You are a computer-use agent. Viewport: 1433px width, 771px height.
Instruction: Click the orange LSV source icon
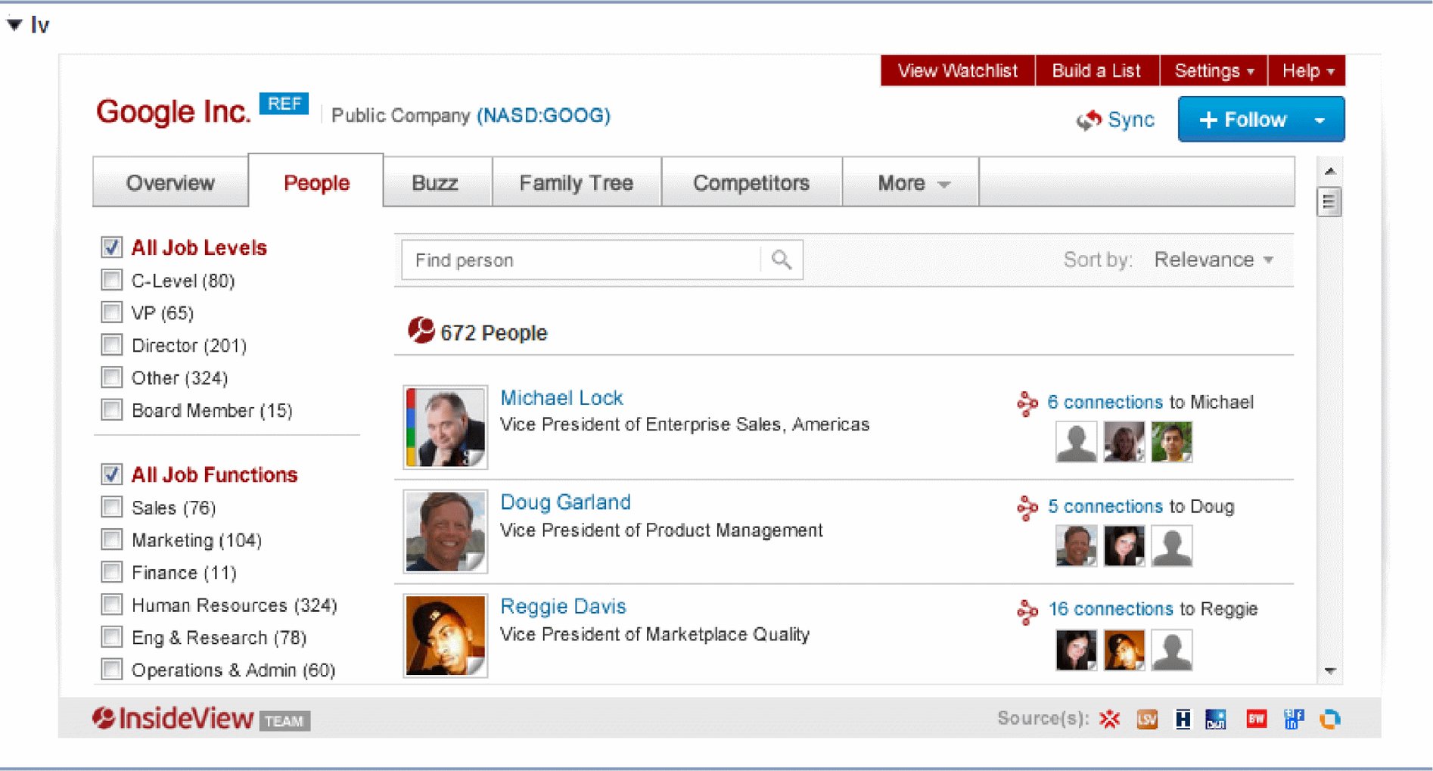(1147, 720)
